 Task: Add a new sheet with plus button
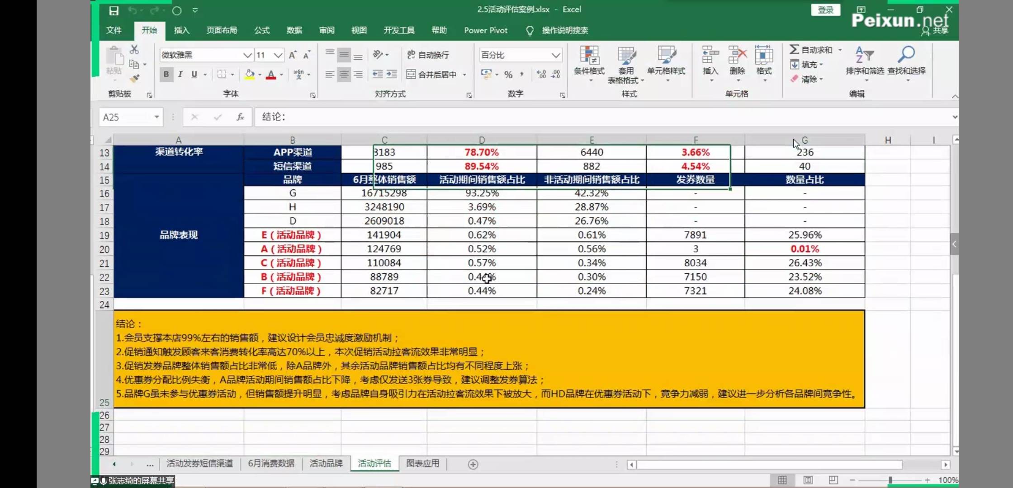tap(473, 465)
